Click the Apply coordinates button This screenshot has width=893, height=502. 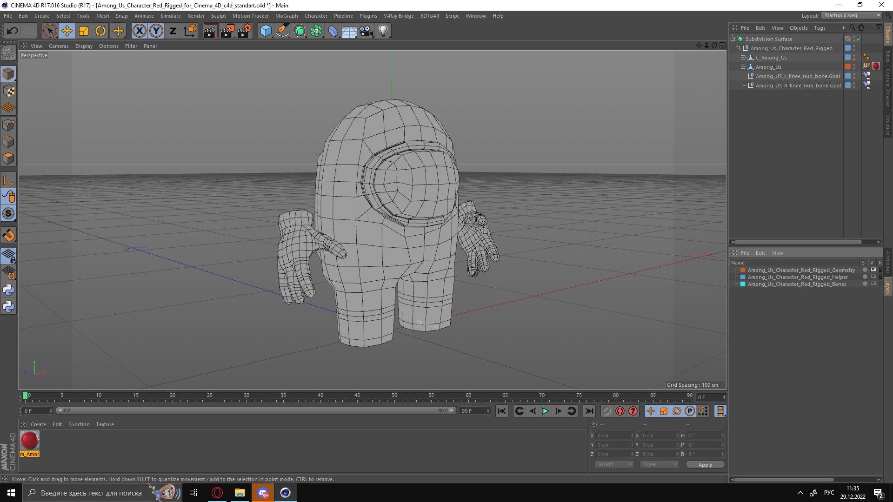[x=705, y=465]
